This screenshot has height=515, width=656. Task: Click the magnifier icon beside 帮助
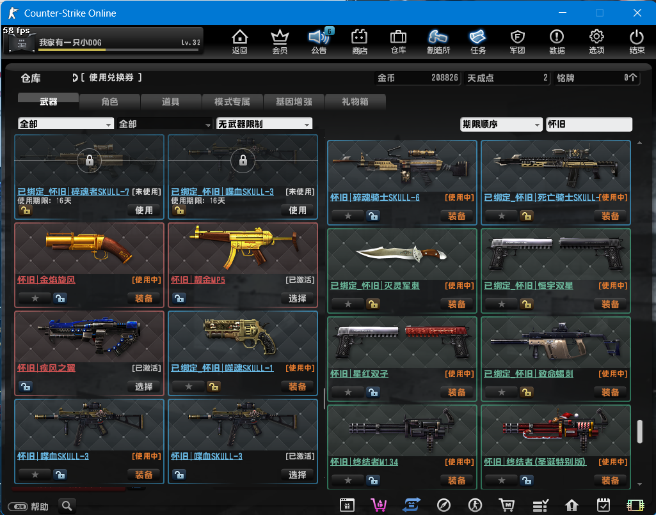click(x=67, y=506)
